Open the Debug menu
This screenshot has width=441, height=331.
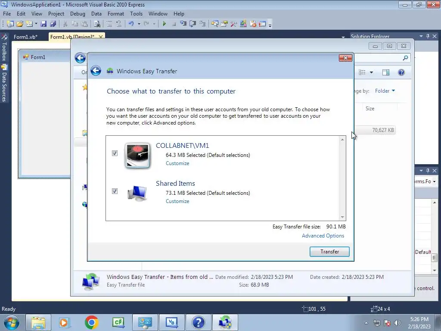click(x=78, y=14)
